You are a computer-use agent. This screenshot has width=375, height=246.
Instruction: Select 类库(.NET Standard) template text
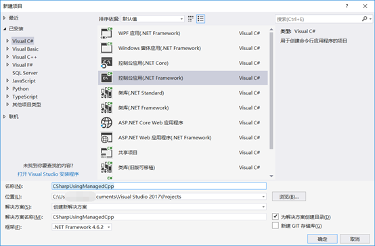[141, 93]
